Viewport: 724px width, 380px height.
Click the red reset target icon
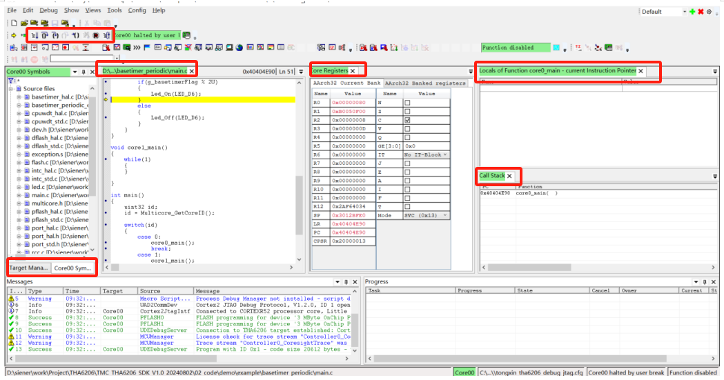point(96,35)
